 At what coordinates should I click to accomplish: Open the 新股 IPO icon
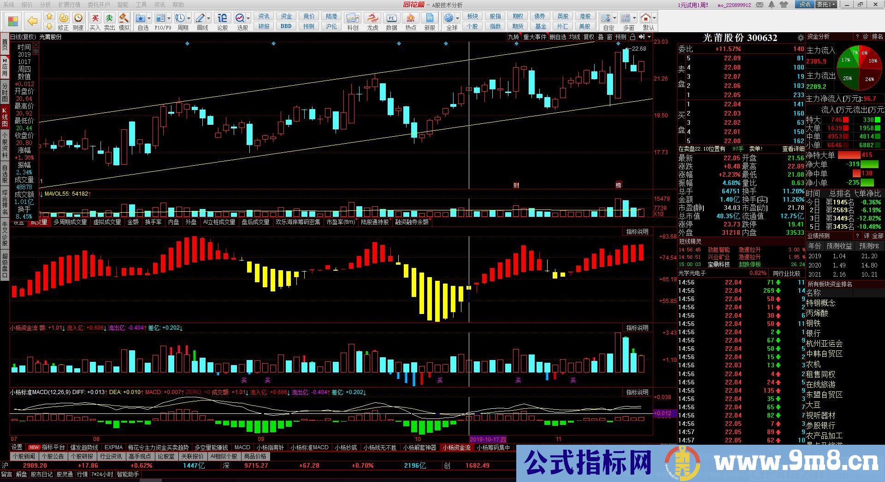coord(430,22)
